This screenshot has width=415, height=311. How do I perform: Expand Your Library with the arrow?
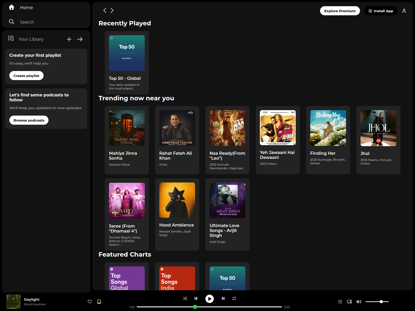tap(80, 39)
